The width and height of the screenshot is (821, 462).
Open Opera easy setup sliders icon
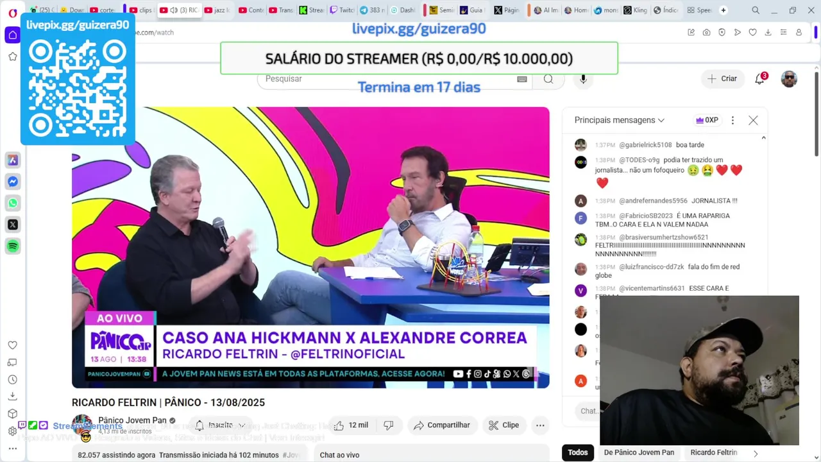(x=783, y=32)
